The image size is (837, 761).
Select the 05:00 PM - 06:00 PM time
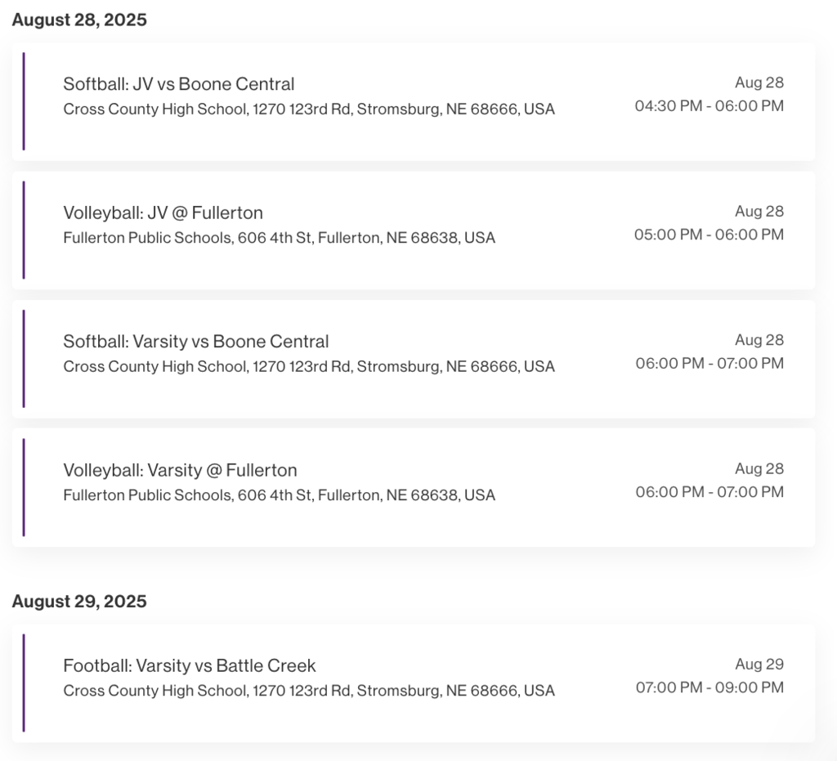click(x=709, y=235)
